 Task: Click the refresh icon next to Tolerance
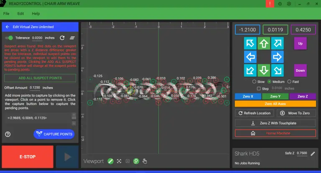(62, 38)
